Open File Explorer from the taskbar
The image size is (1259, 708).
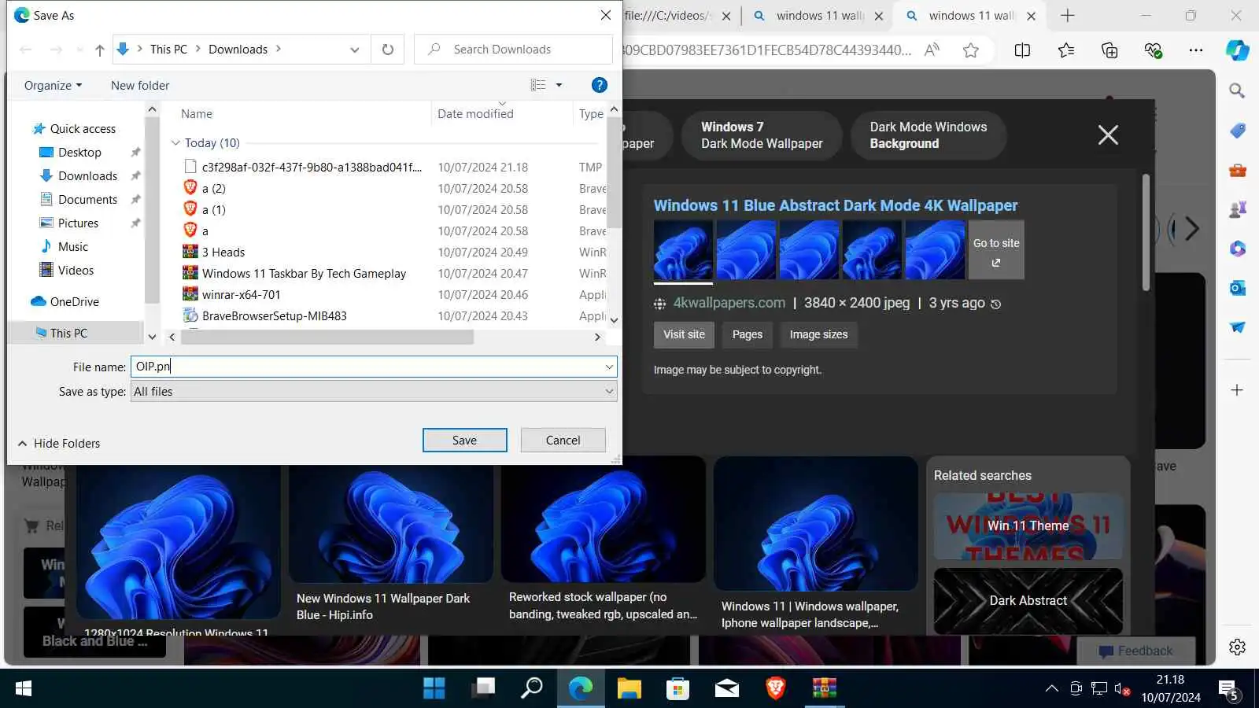coord(629,688)
